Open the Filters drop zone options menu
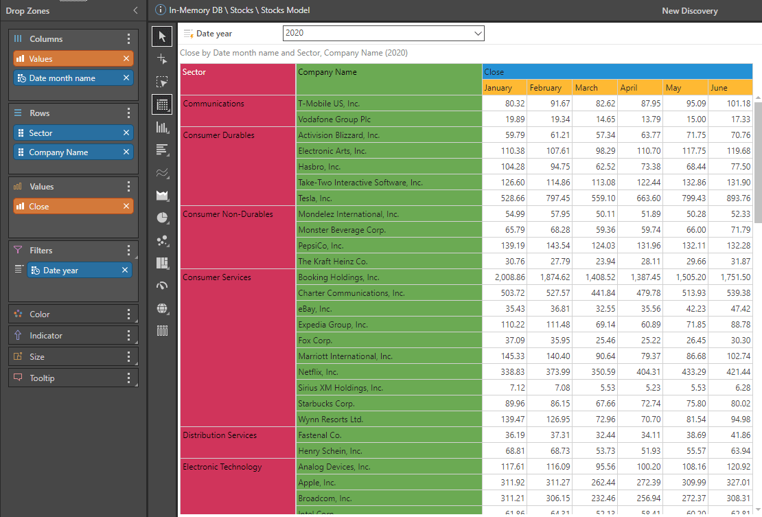 pos(128,251)
